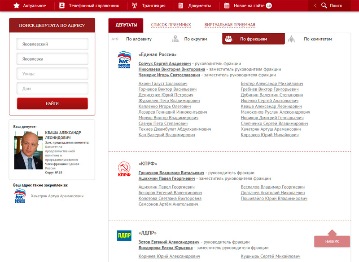This screenshot has width=359, height=262.
Task: Open the Документы menu item
Action: [199, 5]
